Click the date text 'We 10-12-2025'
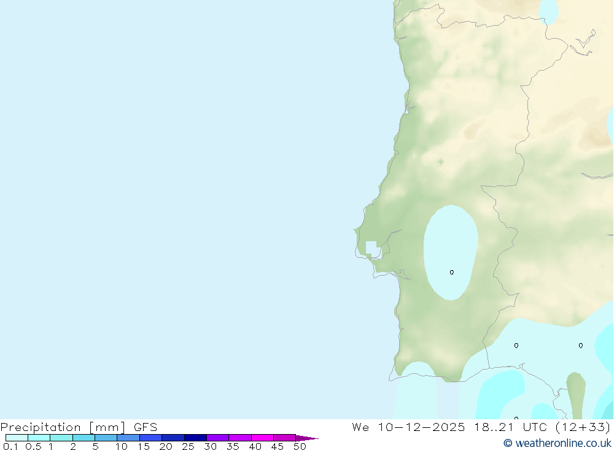 pos(408,427)
